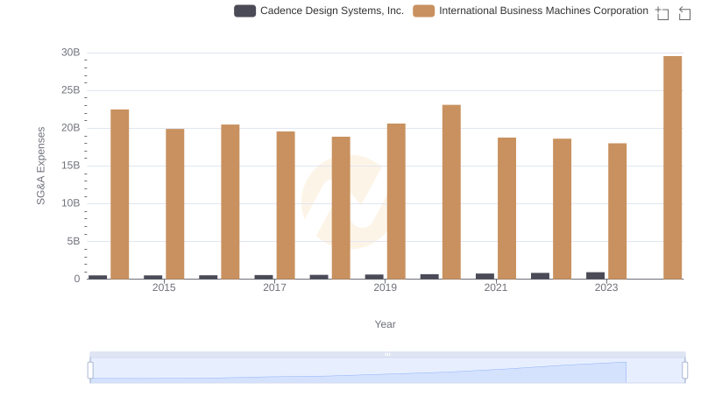Click the SG&A Expenses axis title
Image resolution: width=701 pixels, height=404 pixels.
(40, 166)
